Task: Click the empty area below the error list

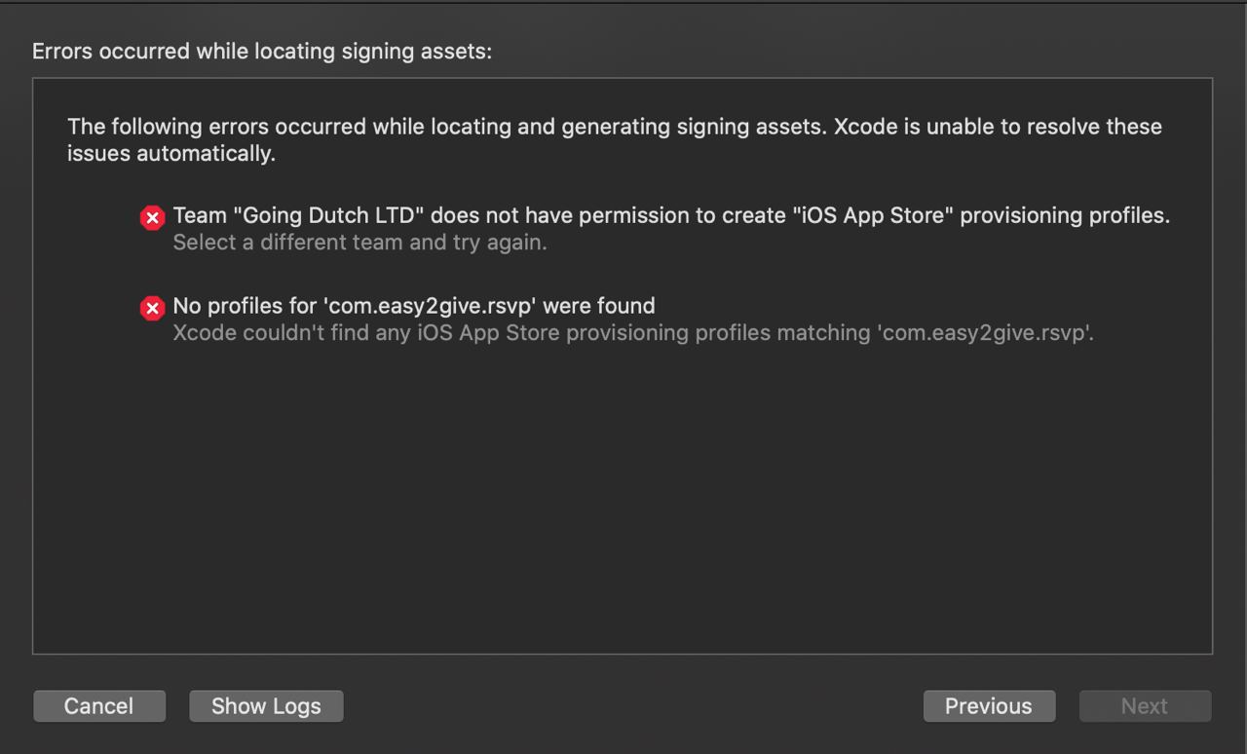Action: (x=623, y=507)
